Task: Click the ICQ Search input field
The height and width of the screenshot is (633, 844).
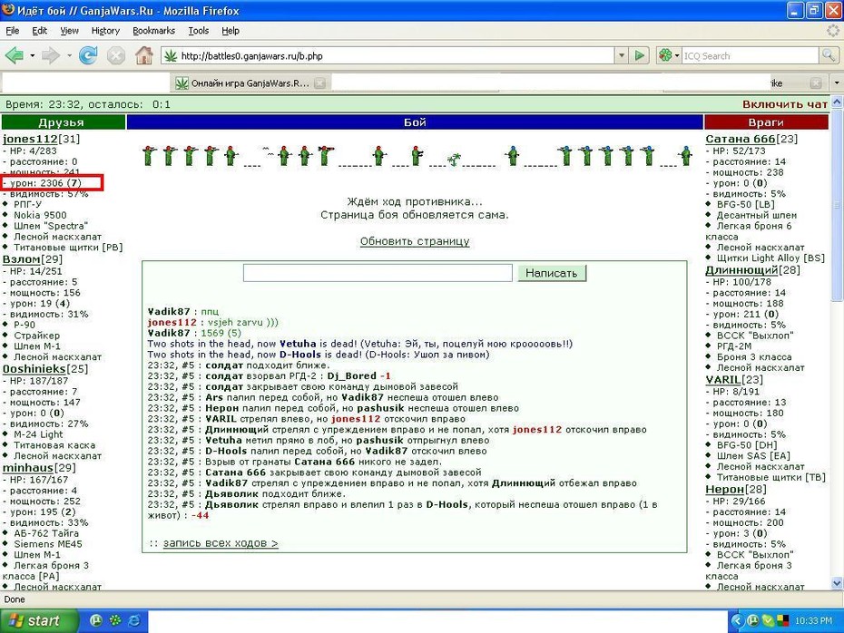Action: [x=751, y=55]
